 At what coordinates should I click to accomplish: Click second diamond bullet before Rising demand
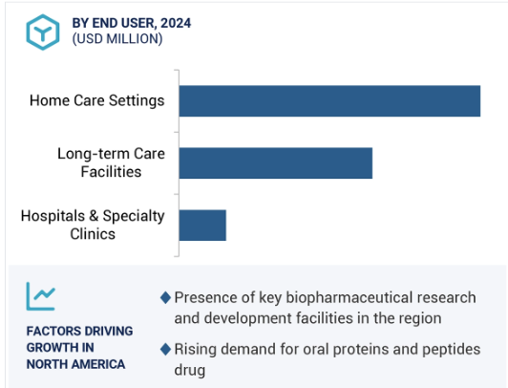point(165,350)
